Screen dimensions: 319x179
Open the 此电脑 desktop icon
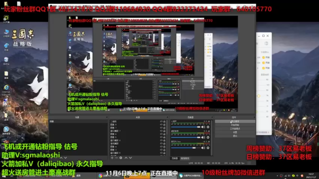pos(6,33)
